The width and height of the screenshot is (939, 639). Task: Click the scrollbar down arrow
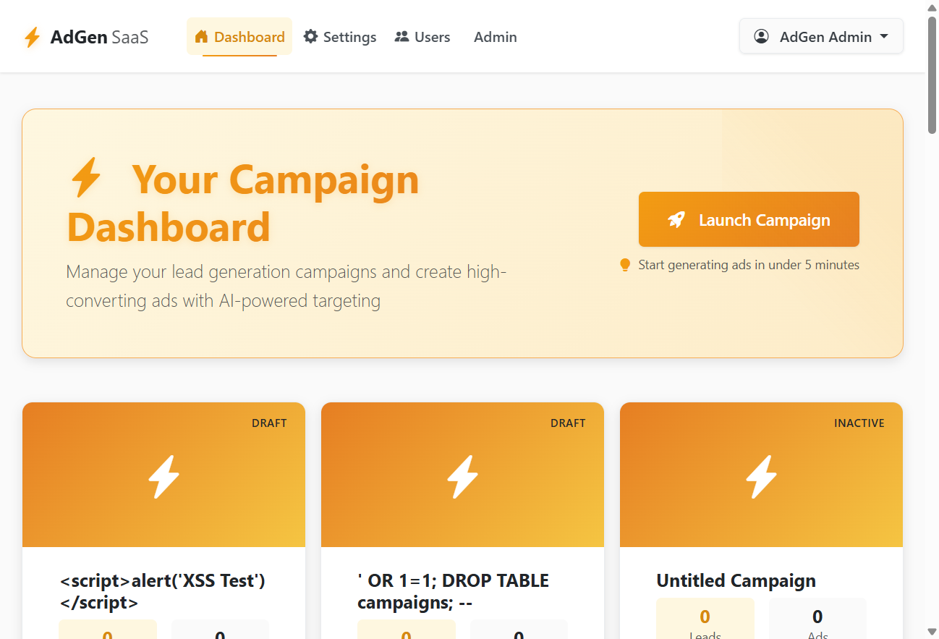[932, 632]
